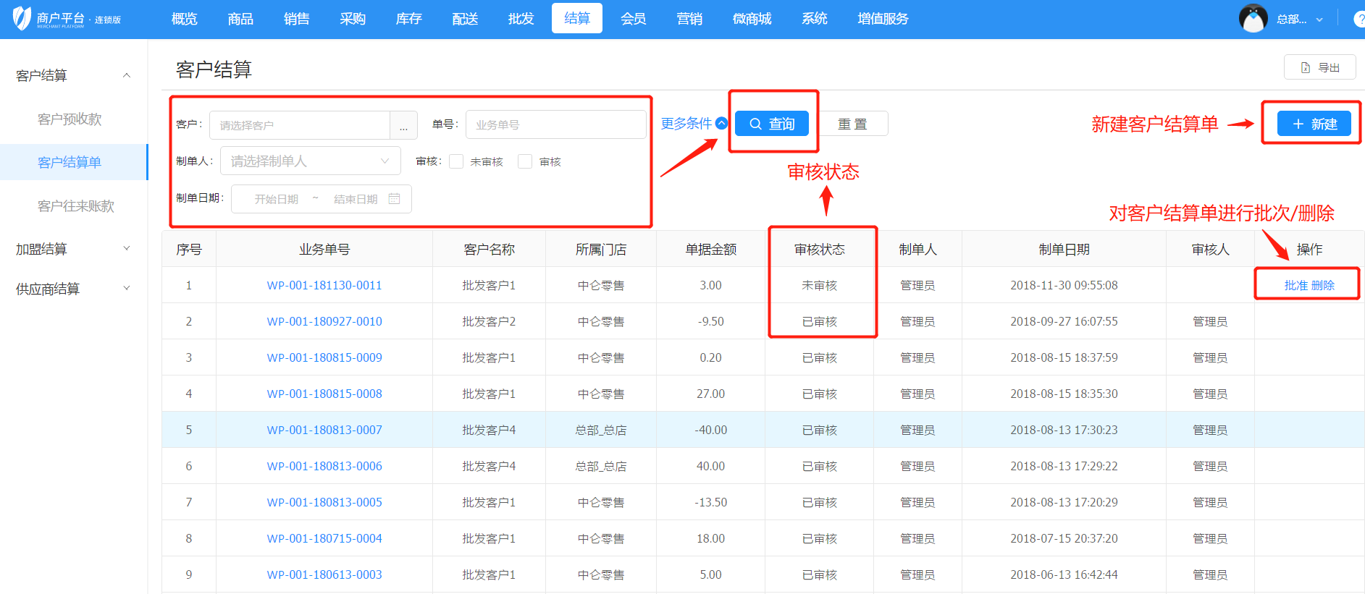Click the calendar icon in date range field
Viewport: 1365px width, 594px height.
click(x=394, y=199)
